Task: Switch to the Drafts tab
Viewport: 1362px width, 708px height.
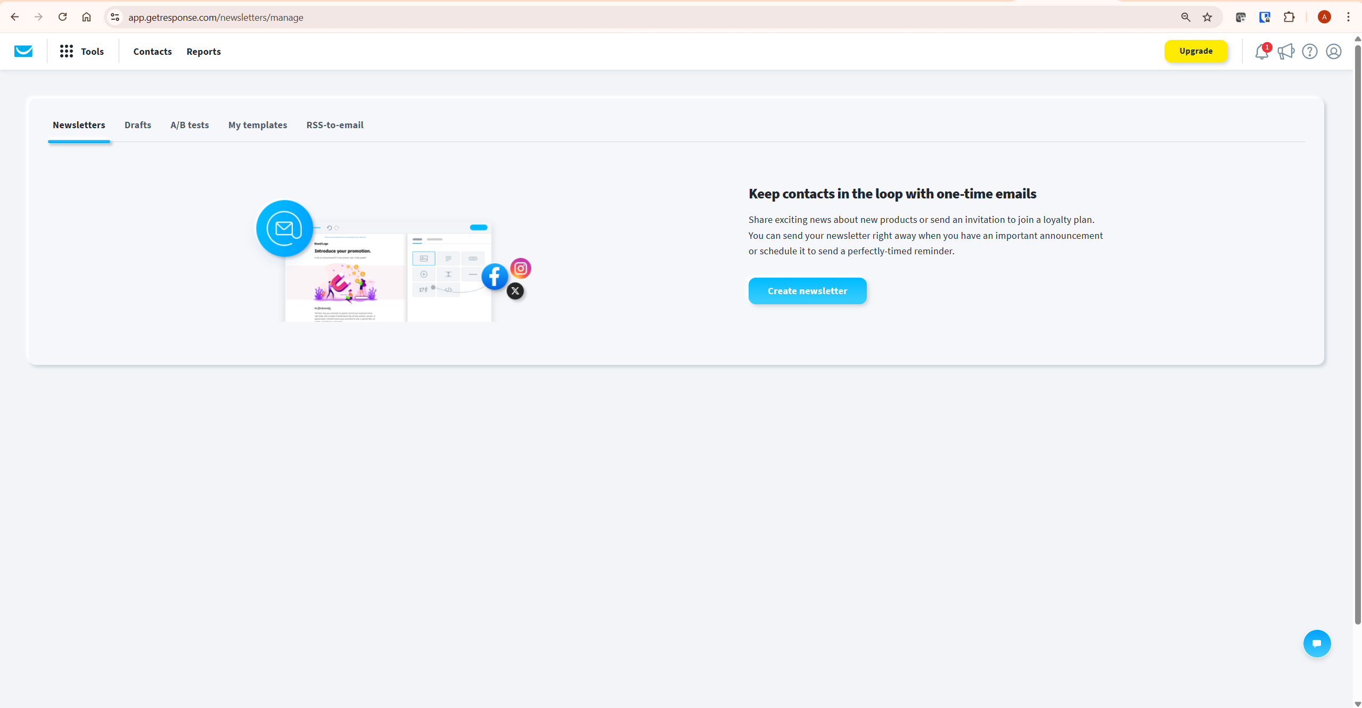Action: (137, 124)
